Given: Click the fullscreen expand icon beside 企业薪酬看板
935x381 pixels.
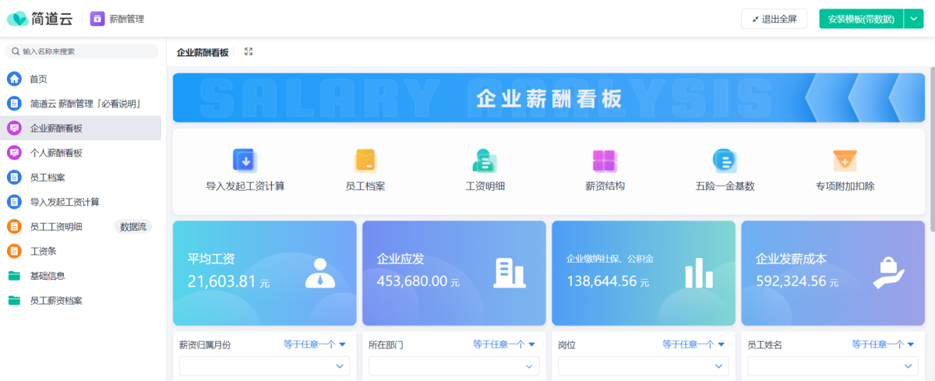Looking at the screenshot, I should pyautogui.click(x=249, y=51).
